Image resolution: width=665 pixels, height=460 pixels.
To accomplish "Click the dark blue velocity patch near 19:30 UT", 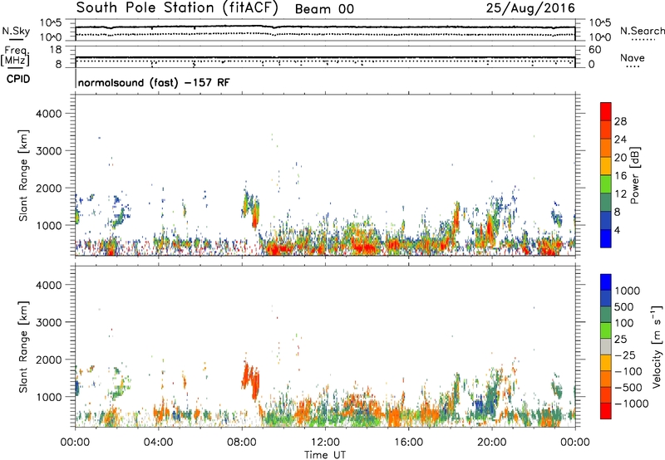I will [x=480, y=406].
